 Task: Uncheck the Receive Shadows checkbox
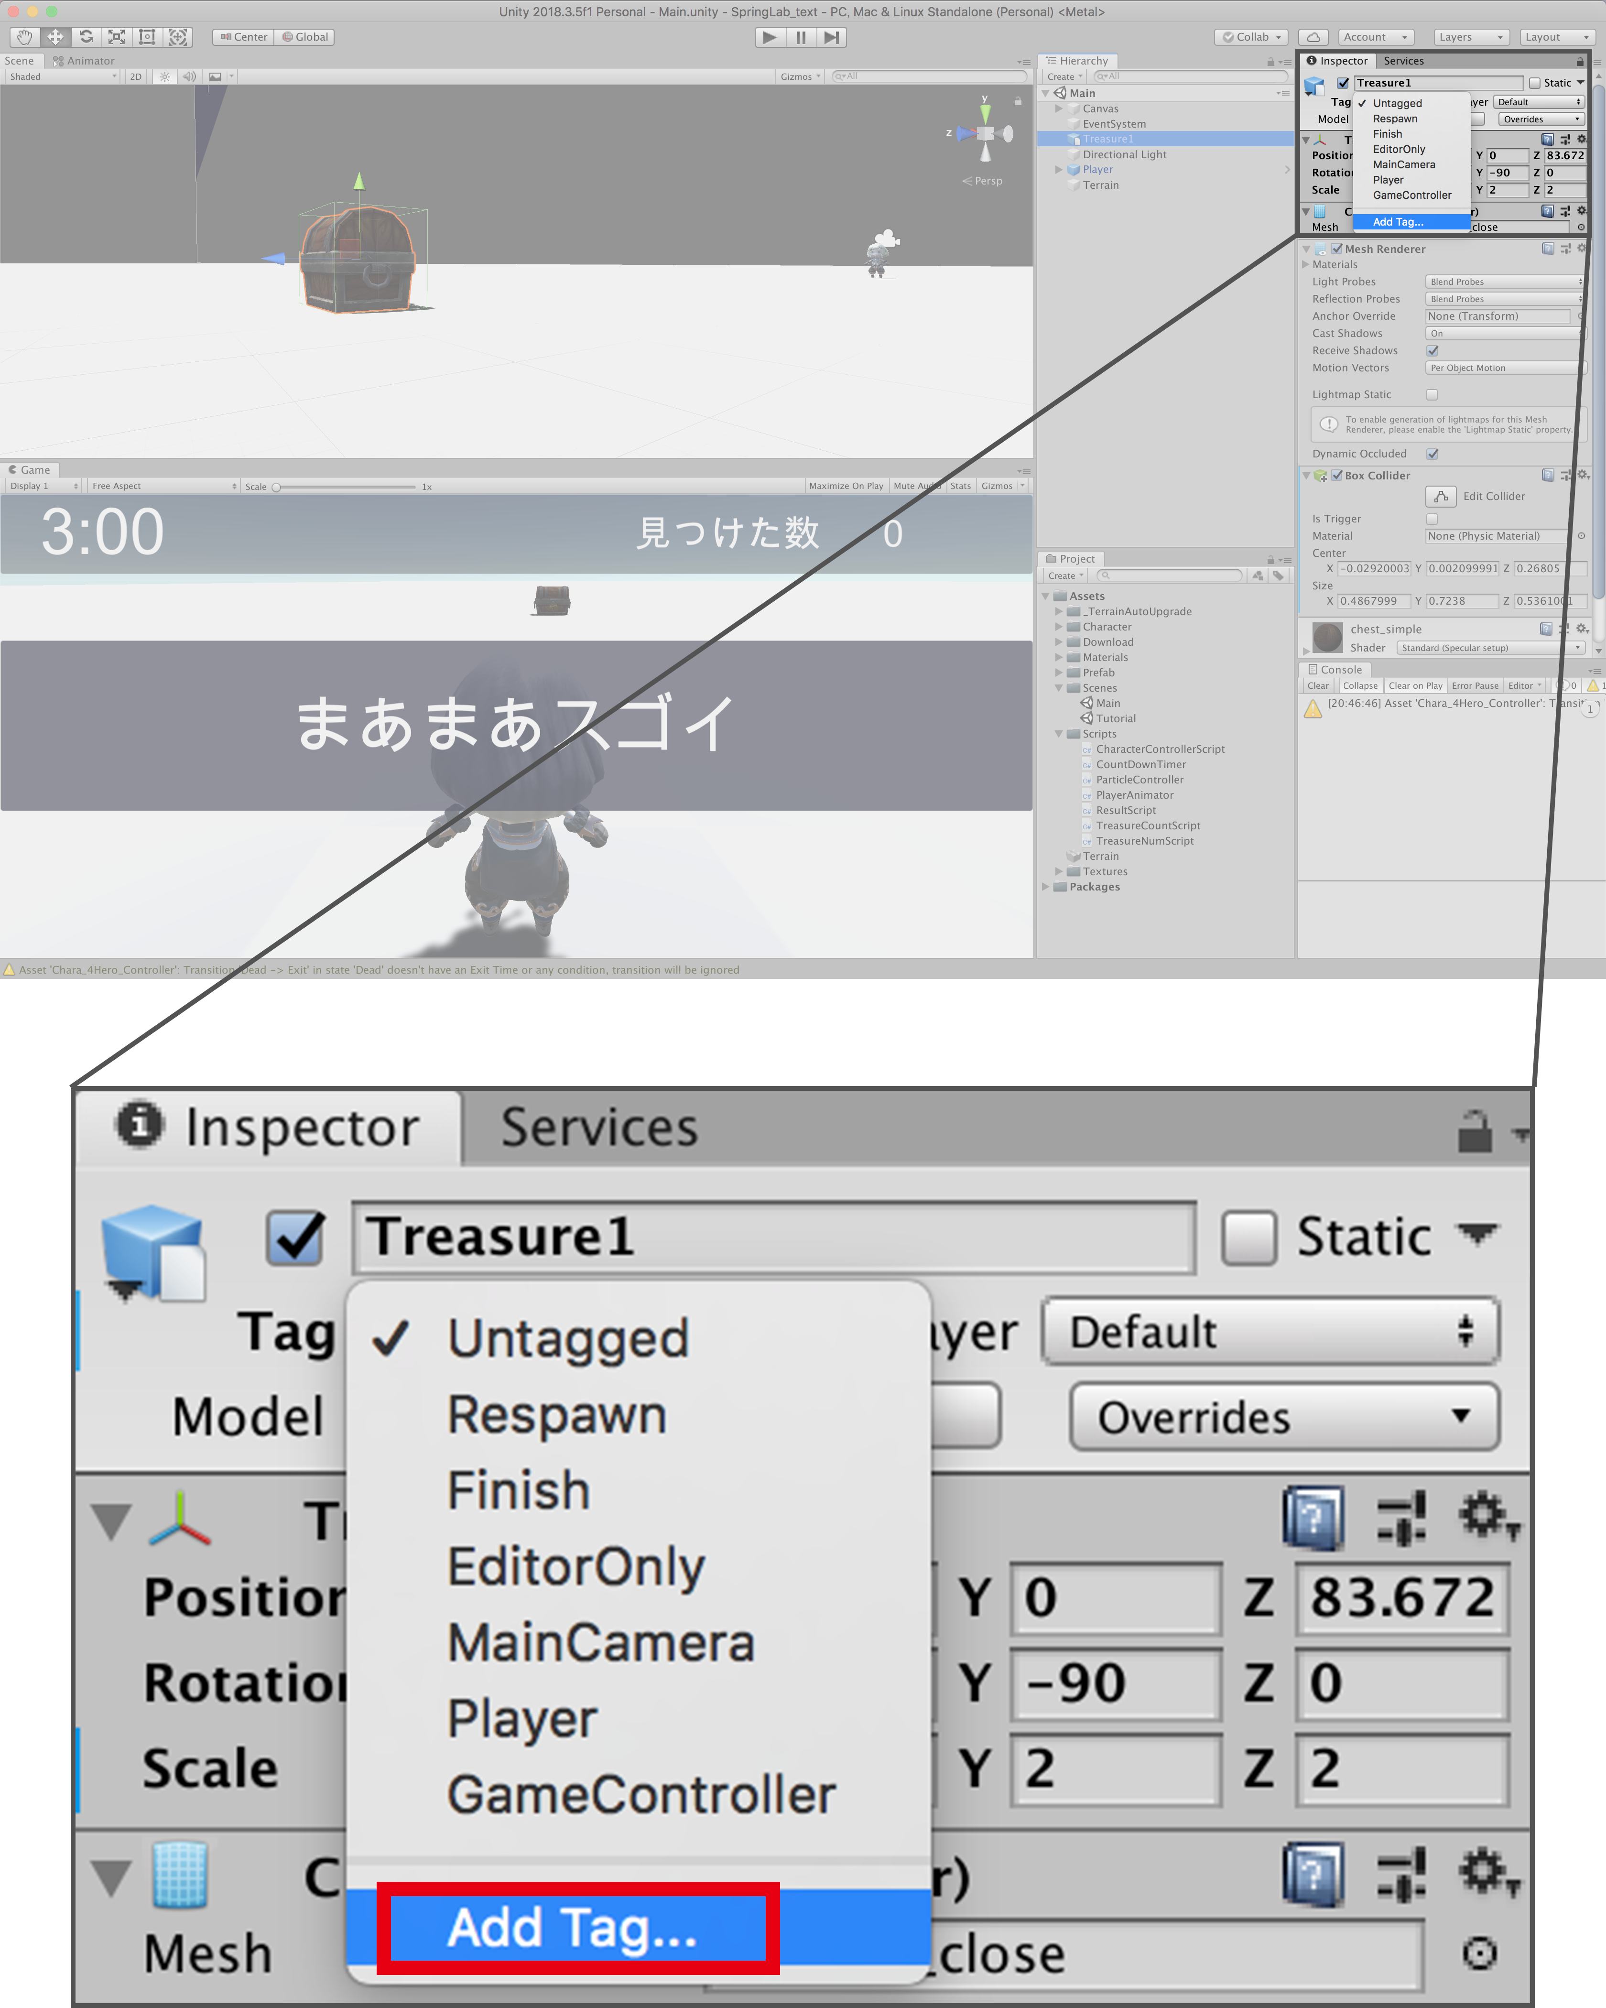[x=1432, y=351]
